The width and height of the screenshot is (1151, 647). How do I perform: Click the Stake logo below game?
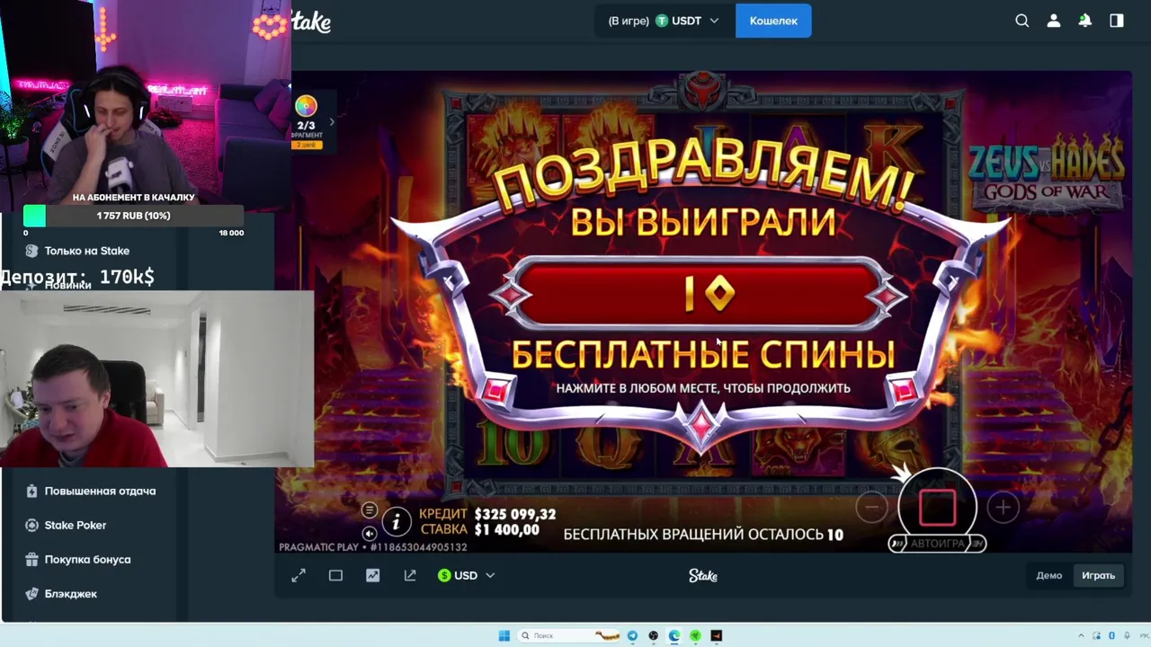tap(703, 575)
